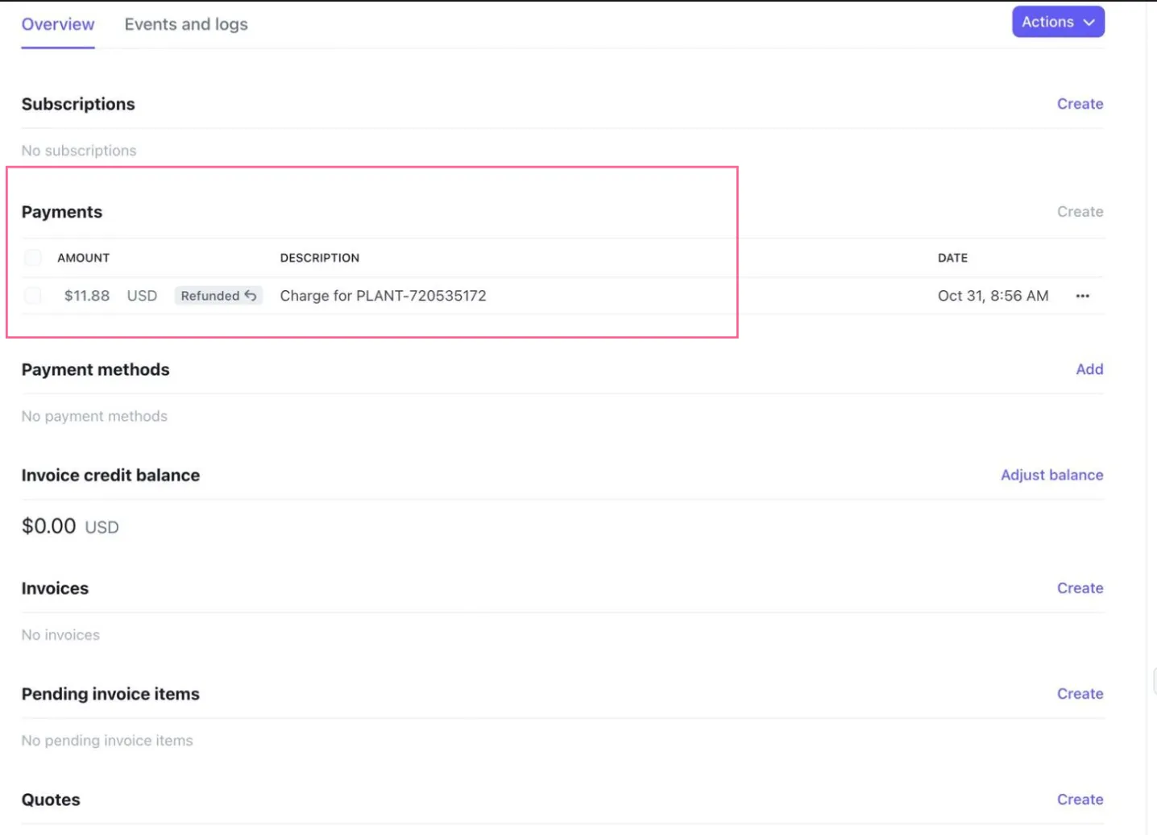Click the USD currency label in payment row
Screen dimensions: 1157x835
142,296
